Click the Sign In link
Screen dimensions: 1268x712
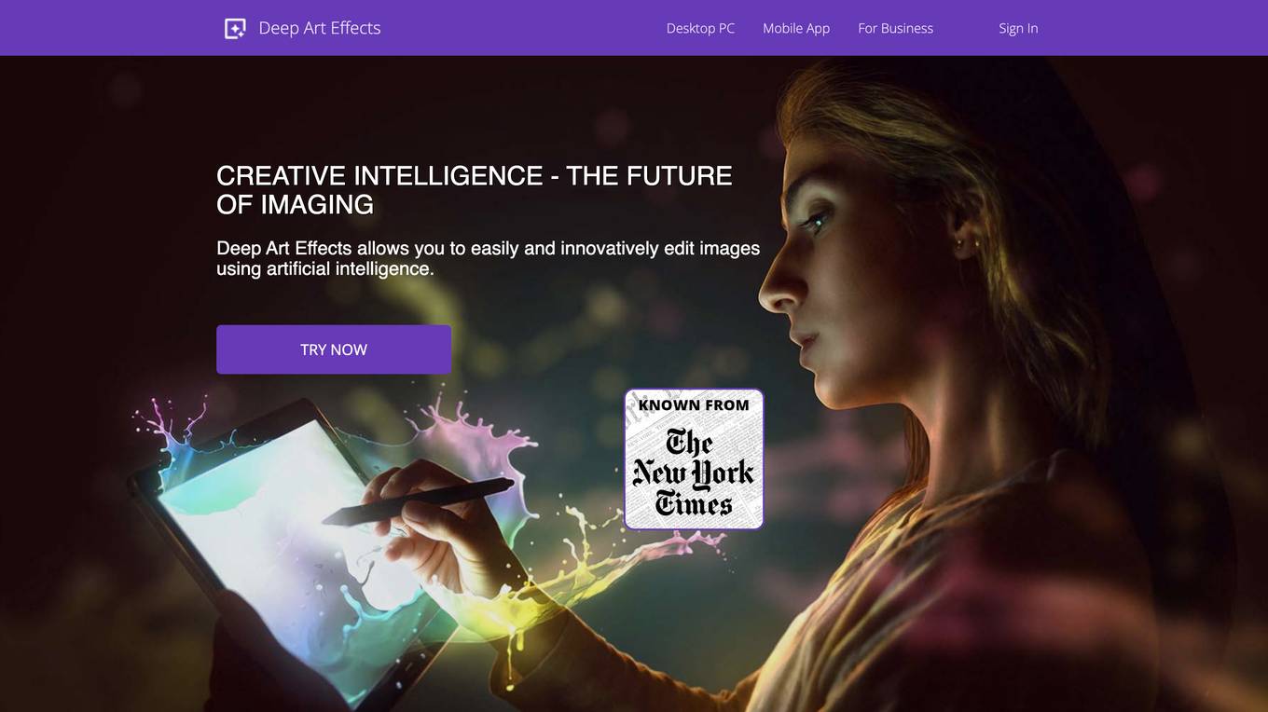(1018, 28)
